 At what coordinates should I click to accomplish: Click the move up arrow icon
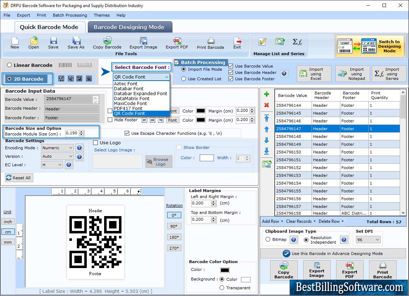267,129
